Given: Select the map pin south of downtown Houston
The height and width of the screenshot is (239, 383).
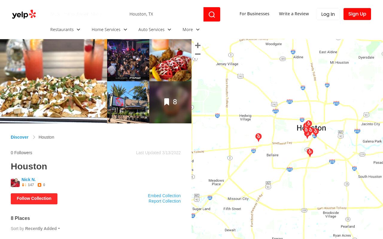Looking at the screenshot, I should tap(310, 152).
